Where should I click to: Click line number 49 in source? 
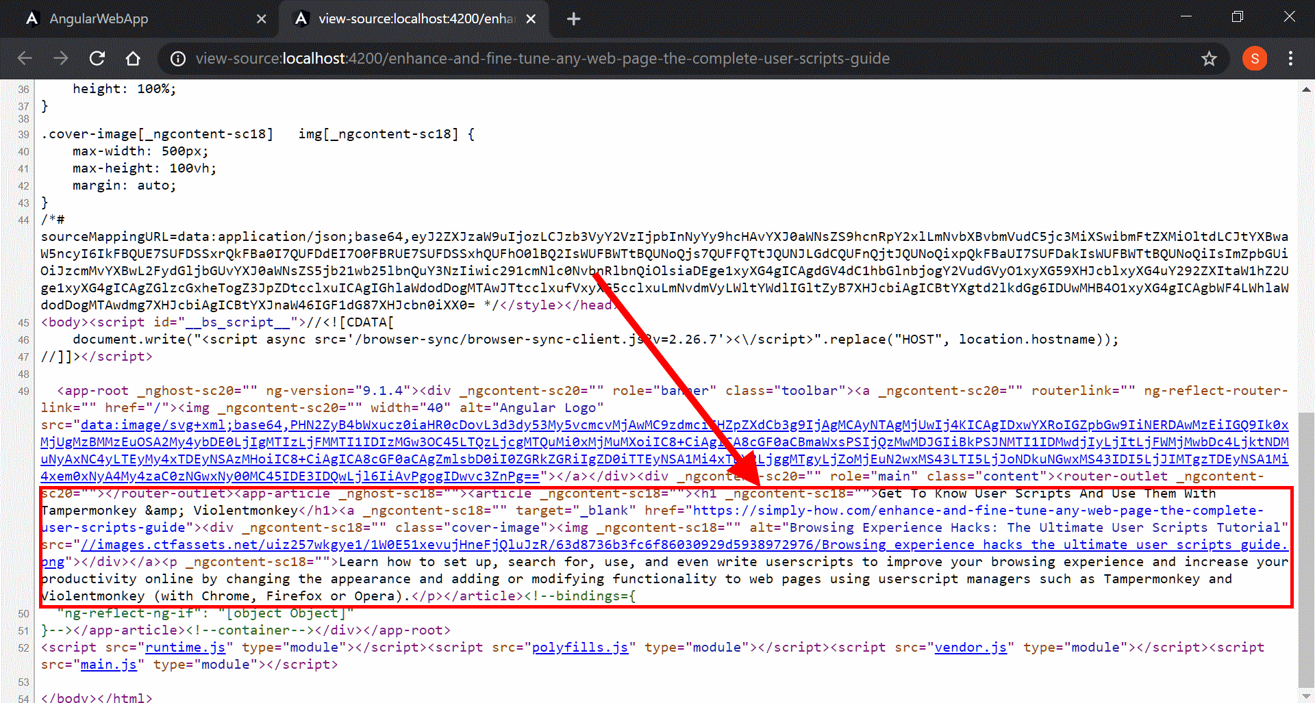point(24,392)
